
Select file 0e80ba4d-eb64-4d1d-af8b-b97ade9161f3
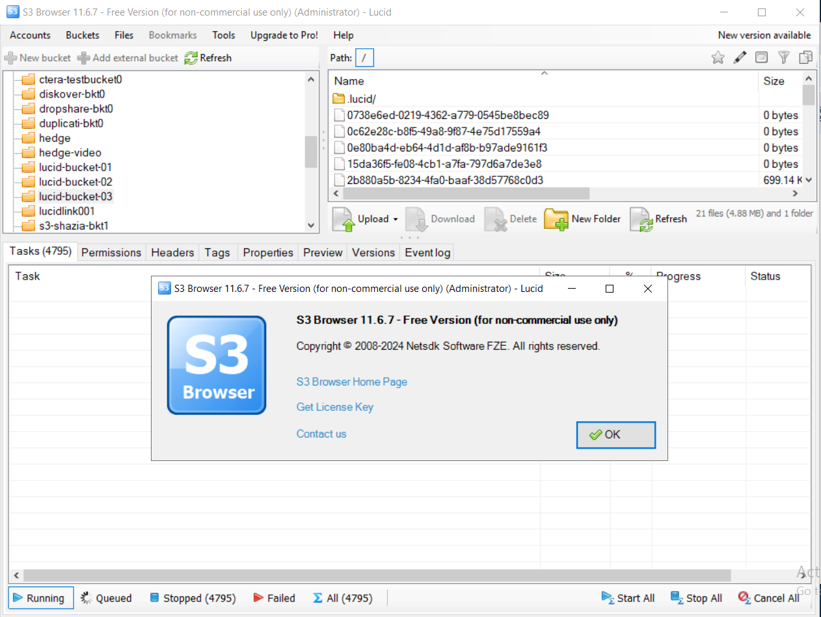pos(447,148)
